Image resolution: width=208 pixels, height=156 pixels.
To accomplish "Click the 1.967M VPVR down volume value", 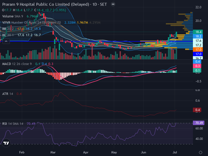I will click(82, 23).
